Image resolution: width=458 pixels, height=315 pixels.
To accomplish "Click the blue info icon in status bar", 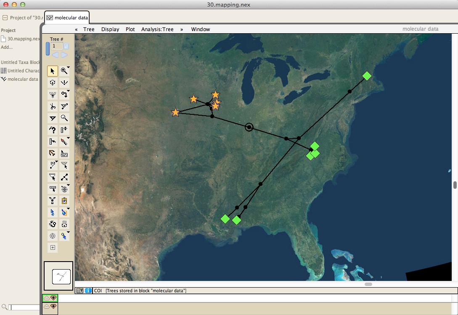I will coord(88,291).
